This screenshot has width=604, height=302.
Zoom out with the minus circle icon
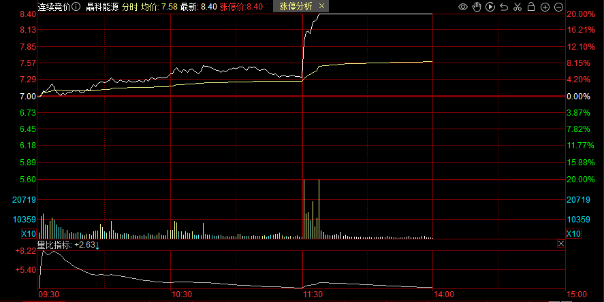(x=558, y=7)
